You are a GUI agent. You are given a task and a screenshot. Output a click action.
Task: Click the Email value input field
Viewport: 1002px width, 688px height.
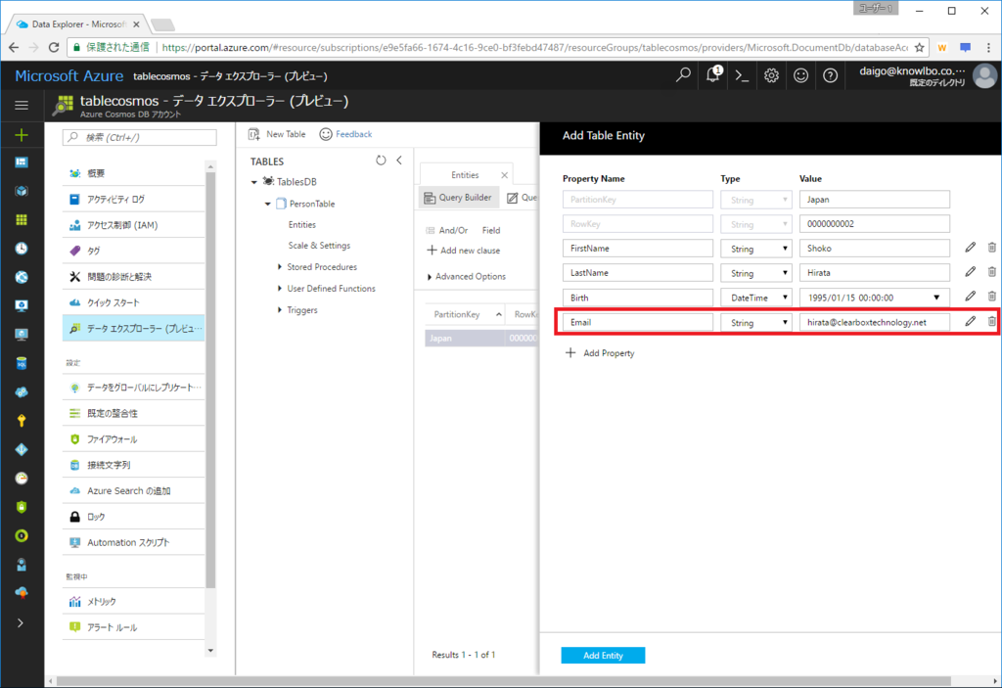(x=874, y=322)
